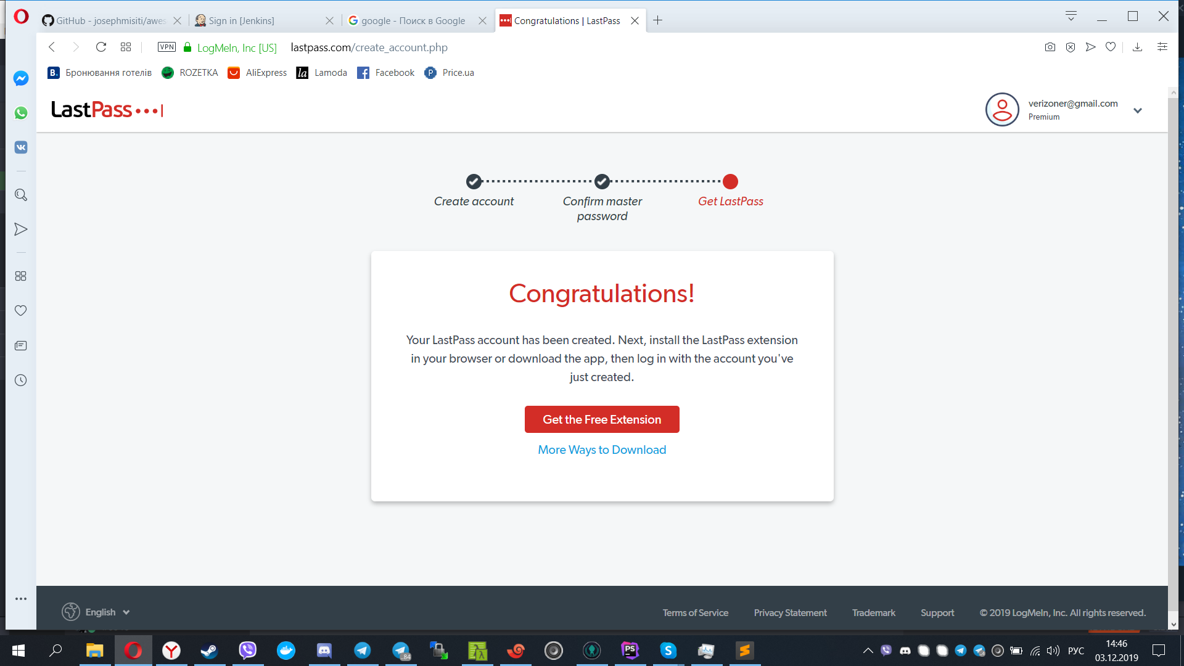
Task: Open My Flow in the sidebar
Action: [21, 229]
